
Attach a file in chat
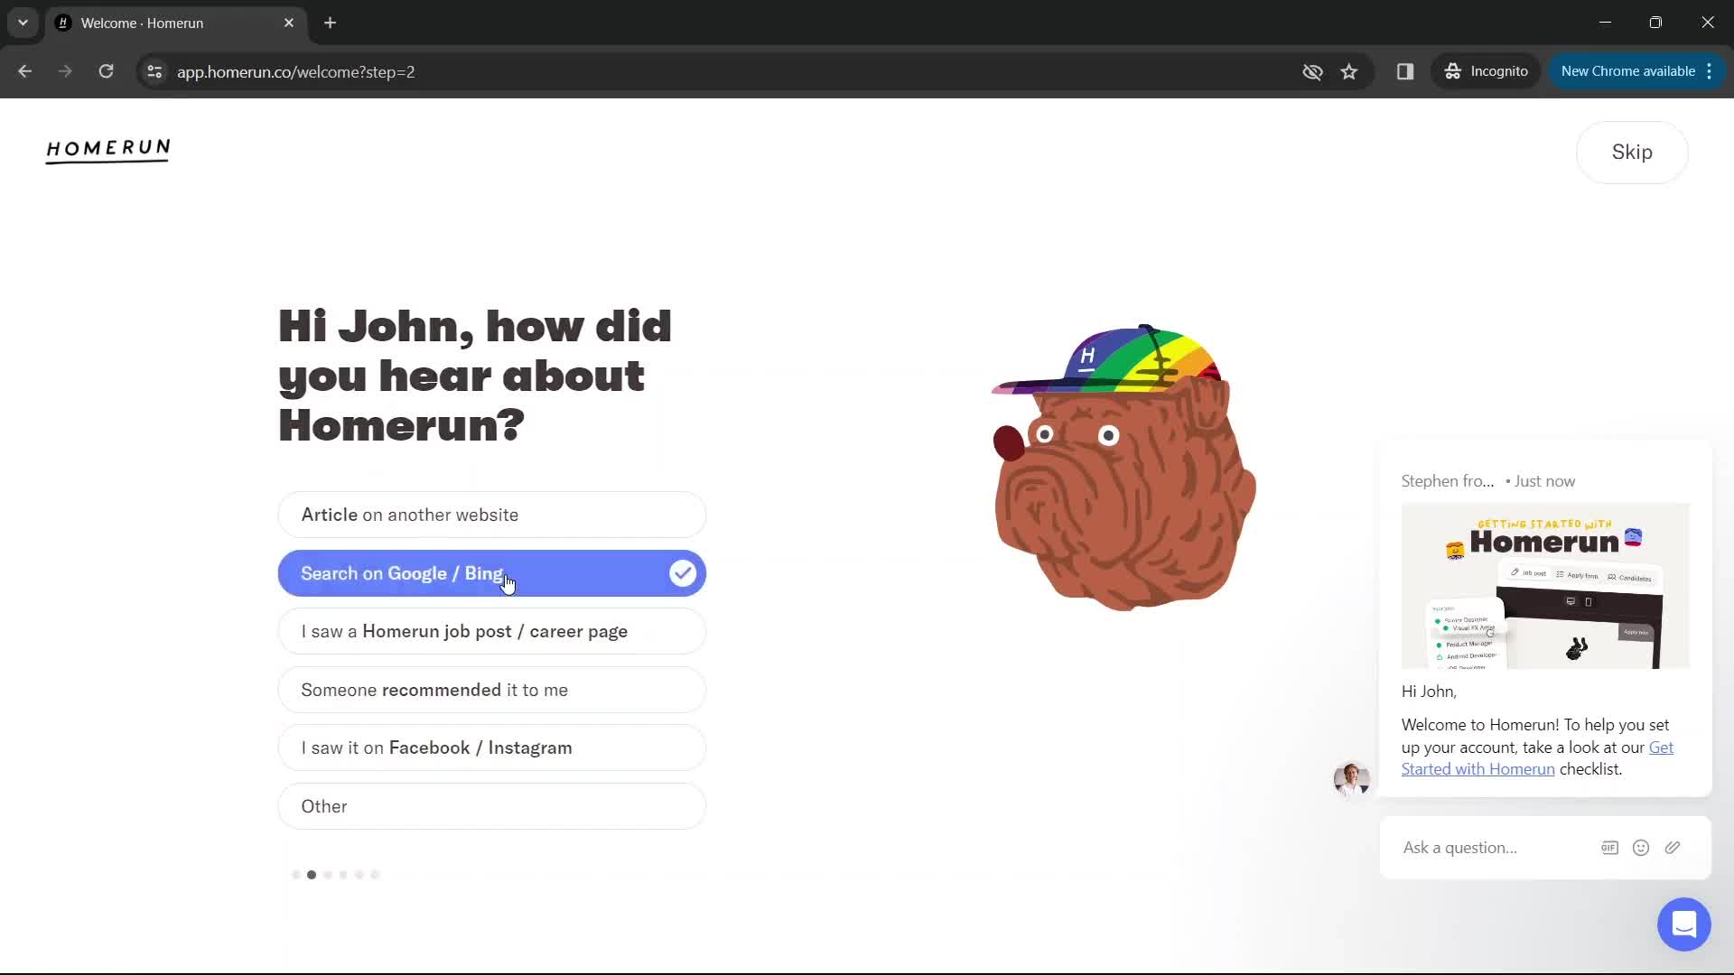(1673, 848)
